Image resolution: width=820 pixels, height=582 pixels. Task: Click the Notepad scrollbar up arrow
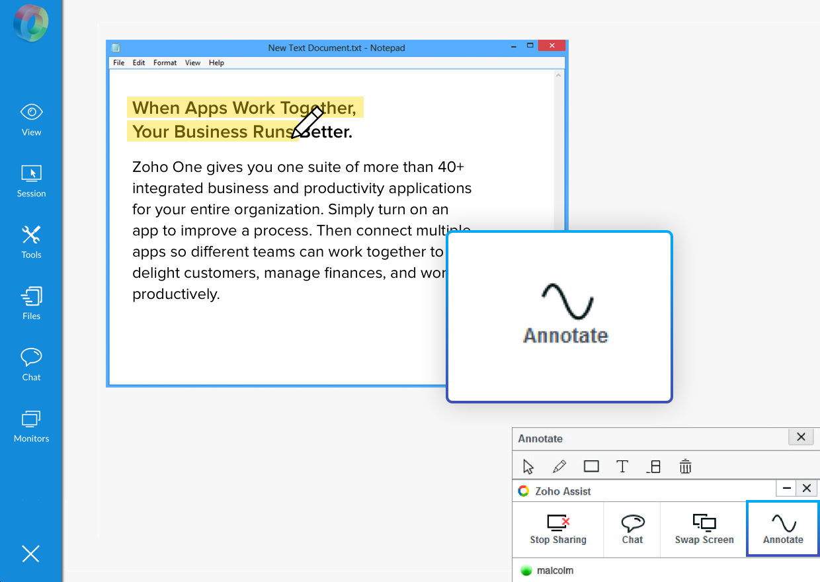pyautogui.click(x=559, y=75)
